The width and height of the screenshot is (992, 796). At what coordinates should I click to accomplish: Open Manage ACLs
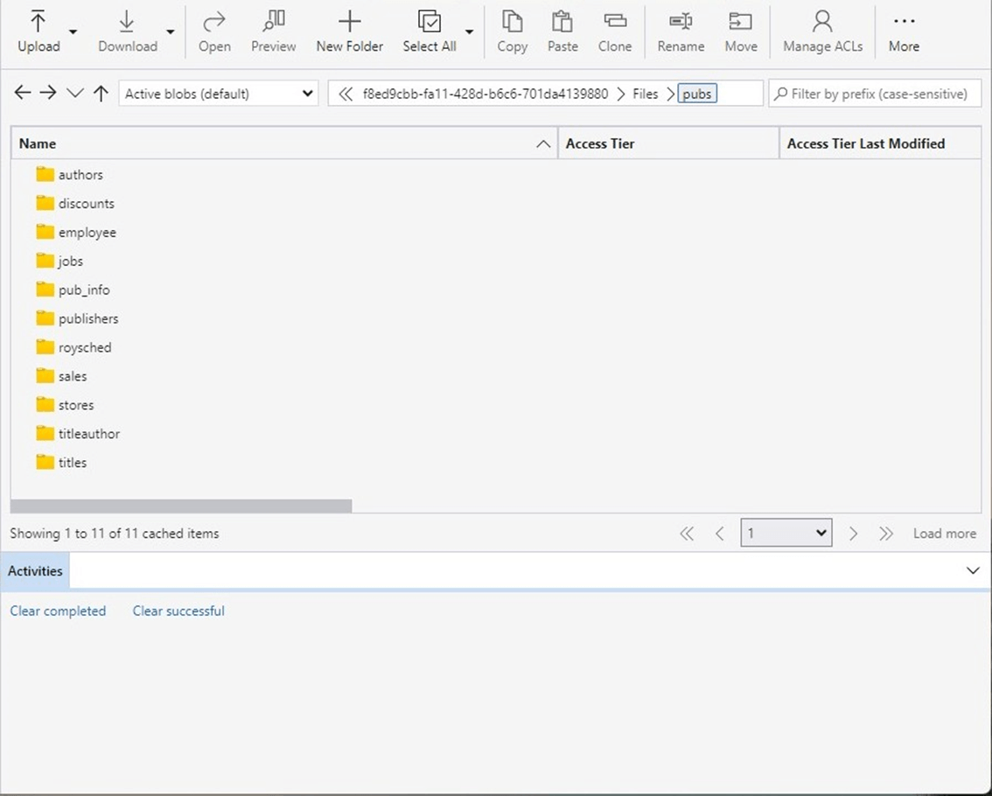point(821,31)
